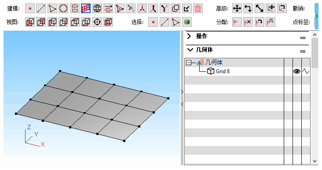Collapse the 几何体 tree root node
Viewport: 322px width, 170px height.
pyautogui.click(x=189, y=63)
